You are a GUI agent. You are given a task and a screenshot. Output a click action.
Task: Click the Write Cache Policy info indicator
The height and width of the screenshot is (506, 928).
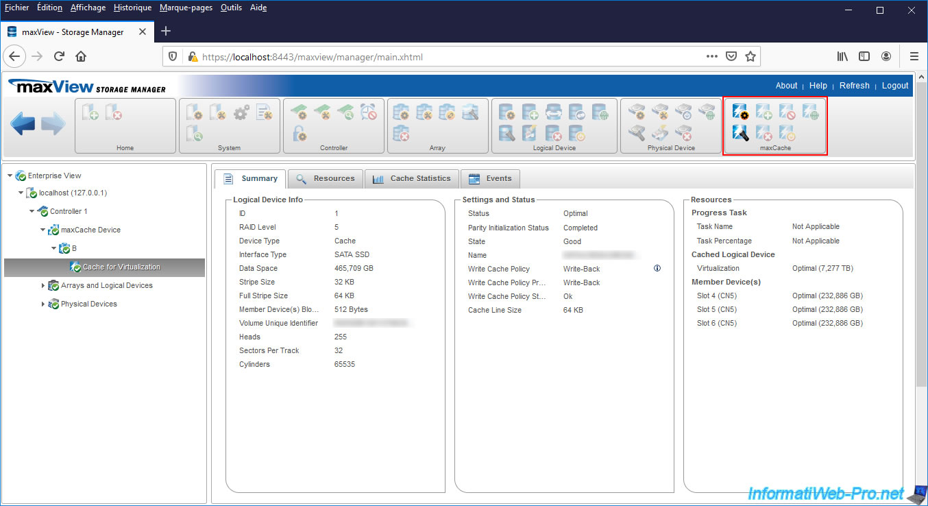click(x=657, y=268)
